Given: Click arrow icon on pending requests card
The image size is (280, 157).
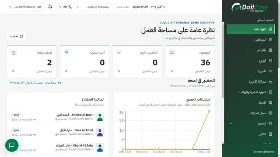Looking at the screenshot, I should coord(13,71).
